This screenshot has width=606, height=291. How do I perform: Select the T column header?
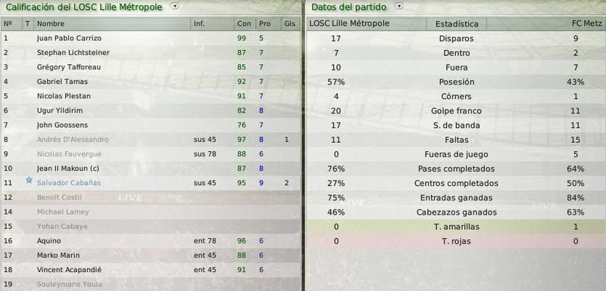(x=28, y=24)
